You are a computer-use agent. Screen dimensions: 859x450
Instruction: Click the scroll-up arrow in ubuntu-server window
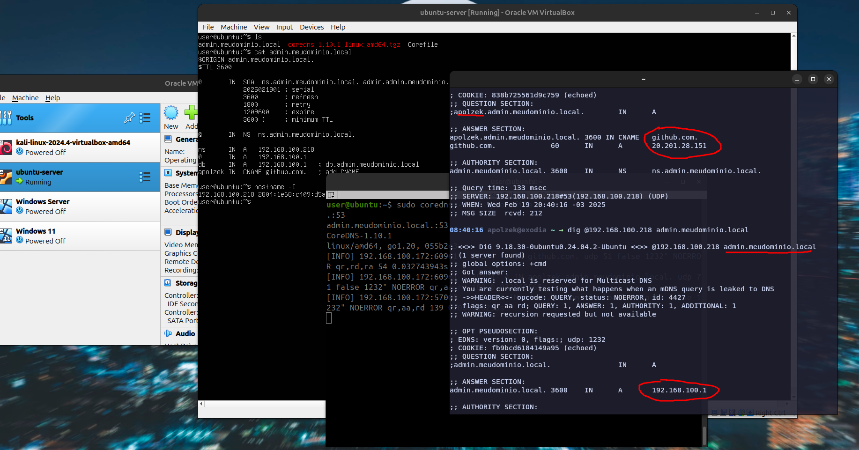click(794, 36)
